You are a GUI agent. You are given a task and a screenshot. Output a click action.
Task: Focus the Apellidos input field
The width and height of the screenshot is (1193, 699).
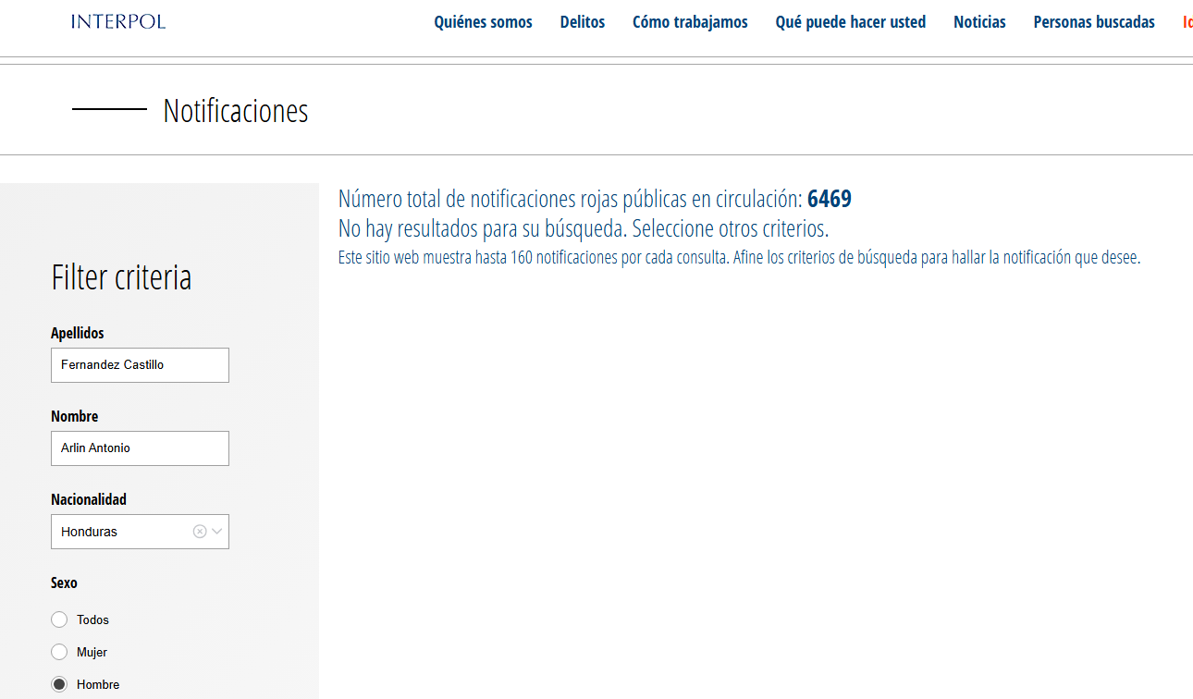(140, 365)
